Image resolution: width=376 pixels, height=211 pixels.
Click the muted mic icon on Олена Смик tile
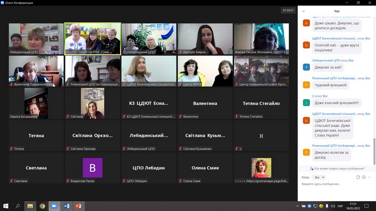click(180, 181)
